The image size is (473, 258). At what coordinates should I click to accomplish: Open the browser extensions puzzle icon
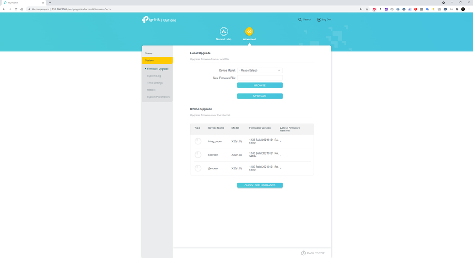tap(457, 9)
